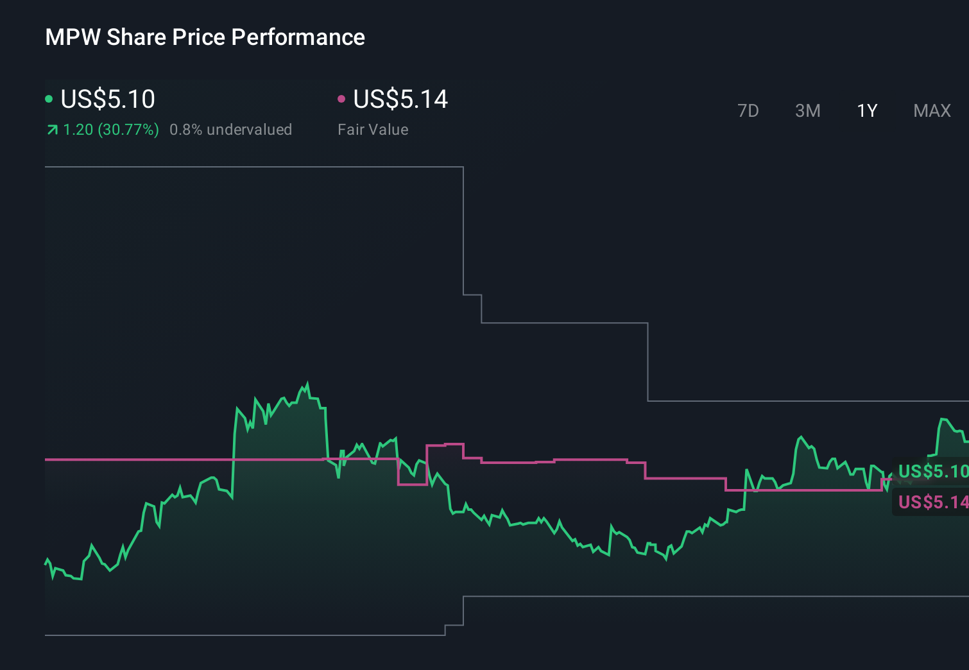This screenshot has height=670, width=969.
Task: Click the peak of the green price line
Action: (307, 383)
